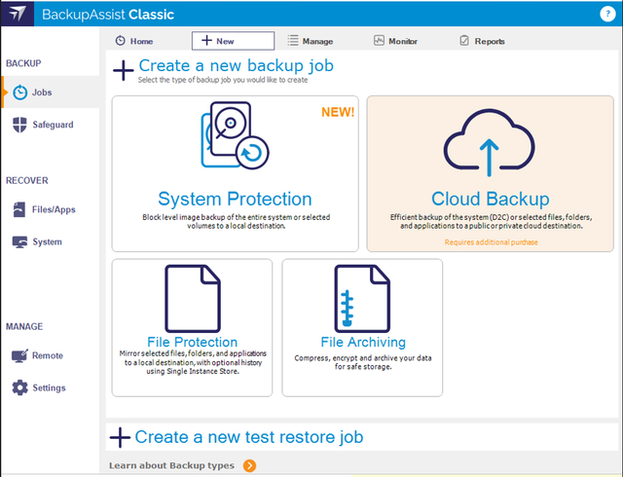This screenshot has height=477, width=623.
Task: Click the orange arrow beside Learn about Backup types
Action: [250, 465]
